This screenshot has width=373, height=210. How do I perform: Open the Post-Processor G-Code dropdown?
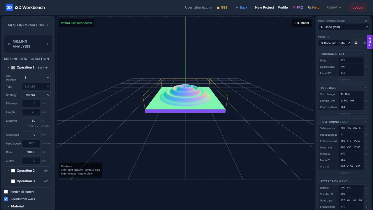pos(343,27)
